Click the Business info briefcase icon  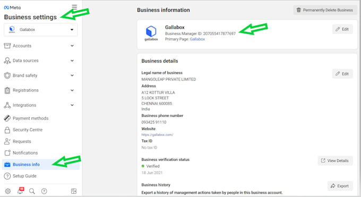(x=7, y=165)
